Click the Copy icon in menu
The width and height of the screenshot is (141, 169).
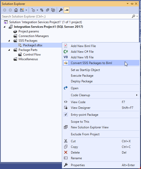pos(66,147)
